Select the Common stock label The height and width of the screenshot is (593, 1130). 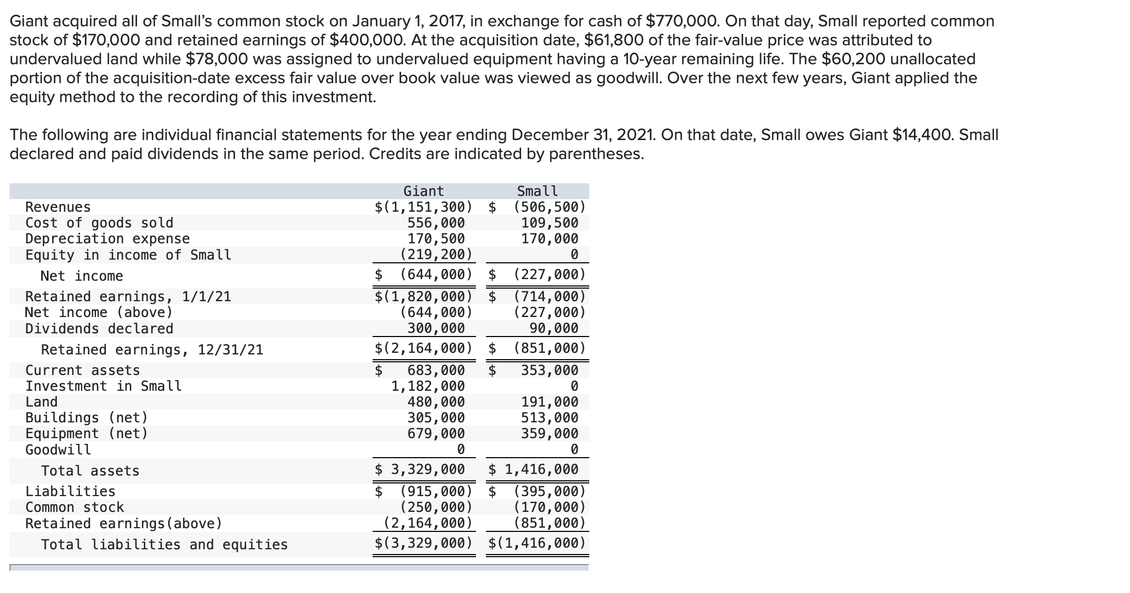tap(75, 507)
